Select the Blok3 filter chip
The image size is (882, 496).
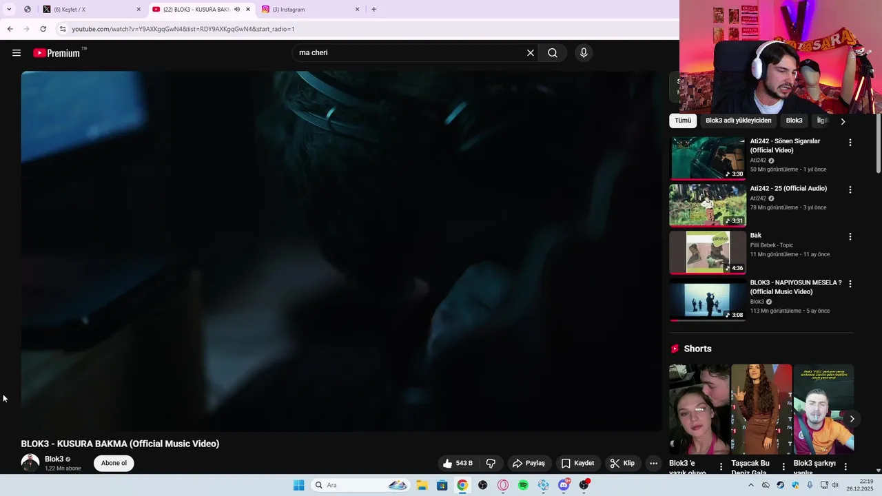click(x=794, y=121)
